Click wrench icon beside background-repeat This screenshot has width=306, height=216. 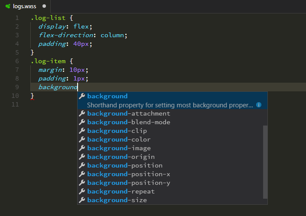click(x=82, y=191)
